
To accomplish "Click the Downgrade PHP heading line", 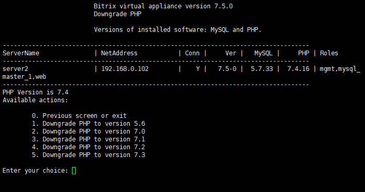I will (117, 14).
